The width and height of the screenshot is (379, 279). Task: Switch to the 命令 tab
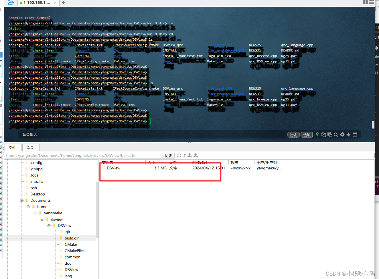pos(30,147)
